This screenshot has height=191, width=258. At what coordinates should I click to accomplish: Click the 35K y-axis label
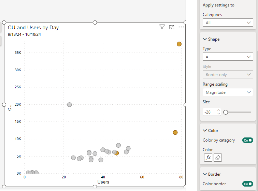18,53
